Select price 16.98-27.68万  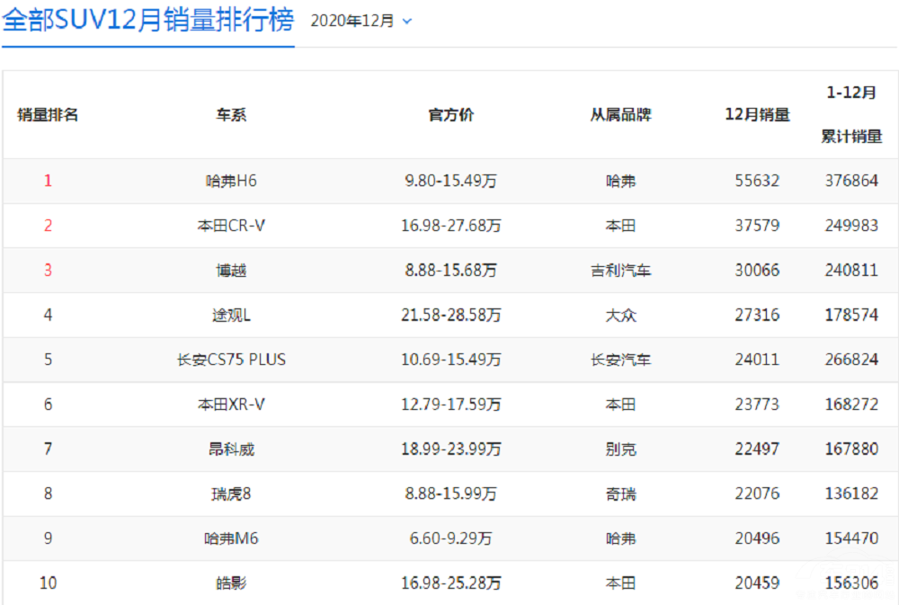[450, 226]
